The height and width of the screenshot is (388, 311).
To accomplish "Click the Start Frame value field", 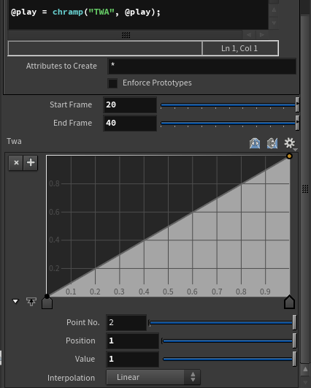I will pyautogui.click(x=130, y=105).
